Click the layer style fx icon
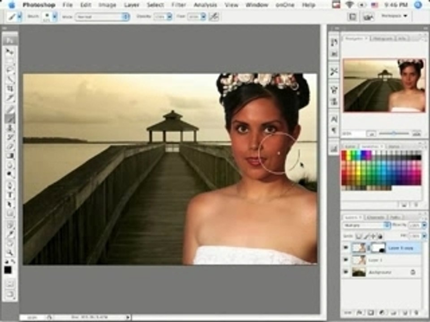Screen dimensions: 430x322 360,313
